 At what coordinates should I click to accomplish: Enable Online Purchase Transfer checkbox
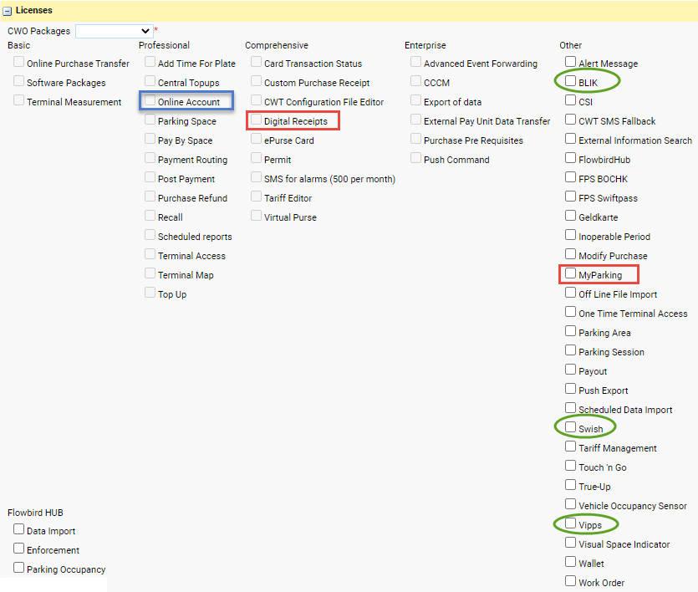tap(18, 61)
